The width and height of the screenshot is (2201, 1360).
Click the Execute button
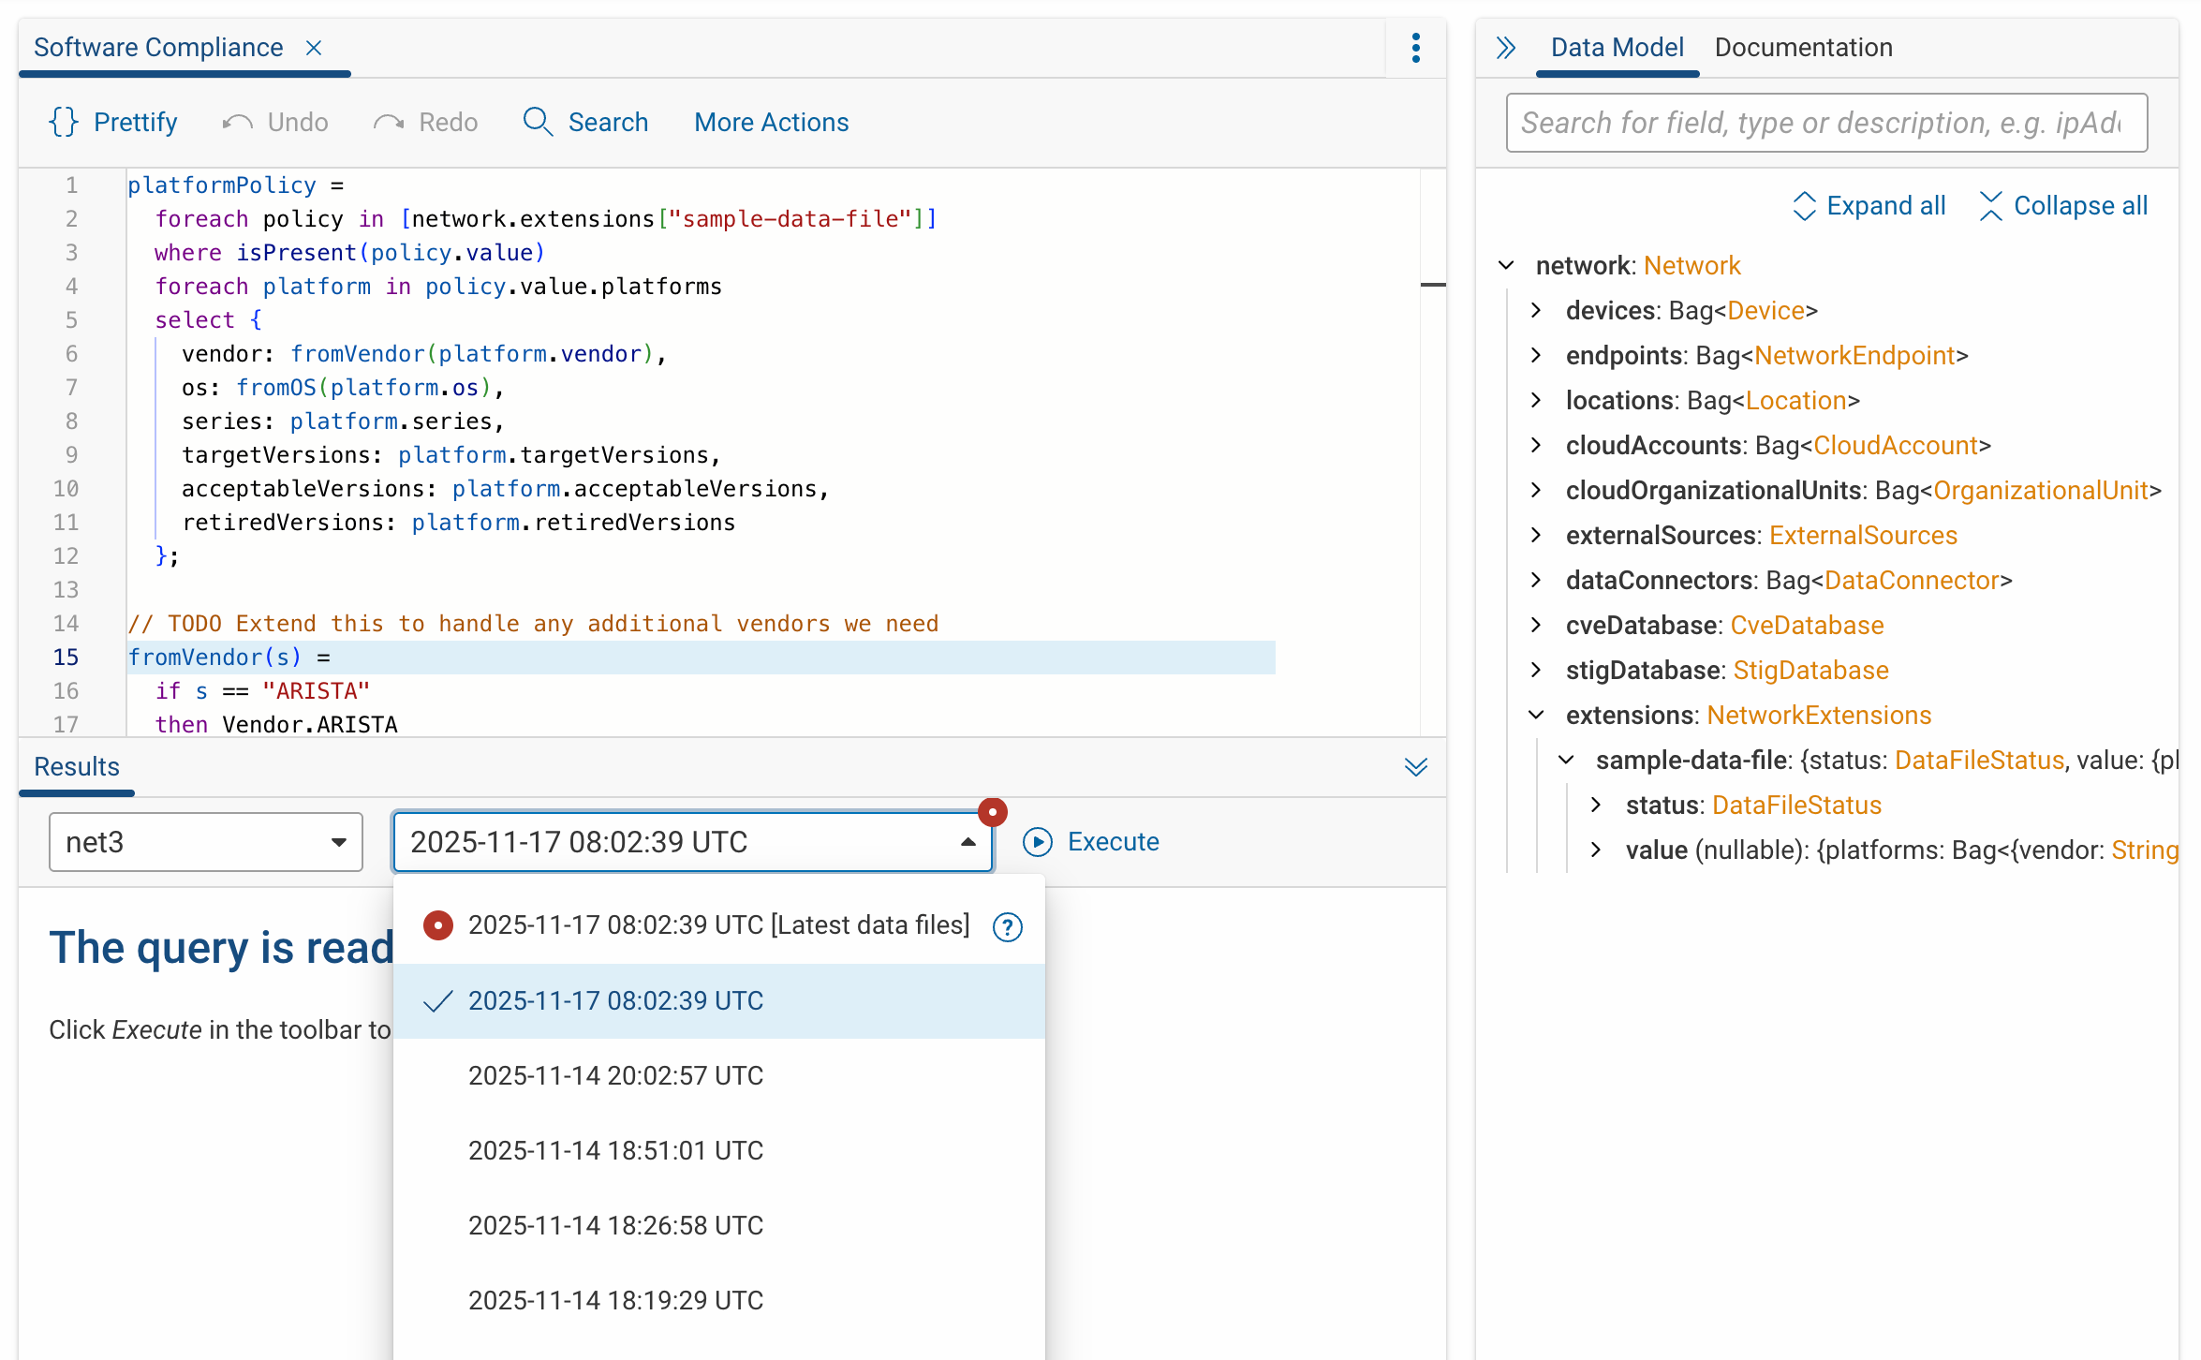coord(1091,841)
